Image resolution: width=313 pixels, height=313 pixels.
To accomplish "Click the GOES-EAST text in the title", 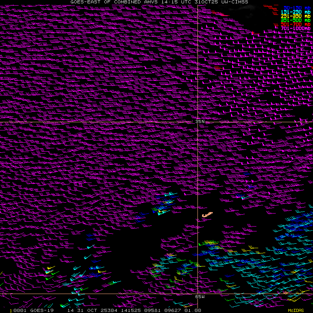I will coord(85,2).
